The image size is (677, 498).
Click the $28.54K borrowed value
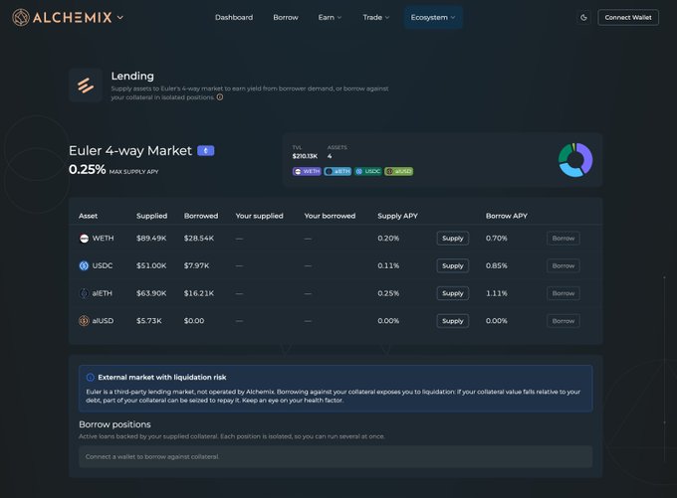point(198,239)
